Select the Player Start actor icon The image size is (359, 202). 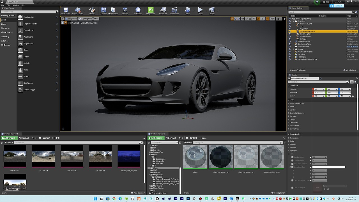point(20,43)
